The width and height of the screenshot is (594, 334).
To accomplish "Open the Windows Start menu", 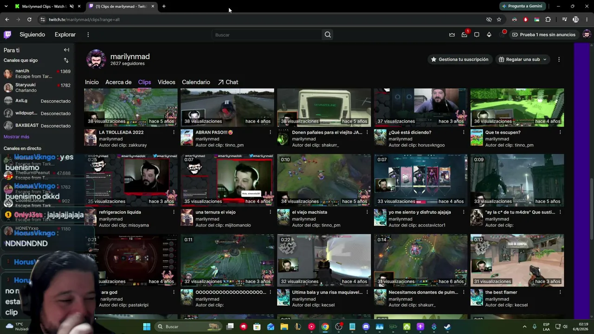I will (147, 327).
